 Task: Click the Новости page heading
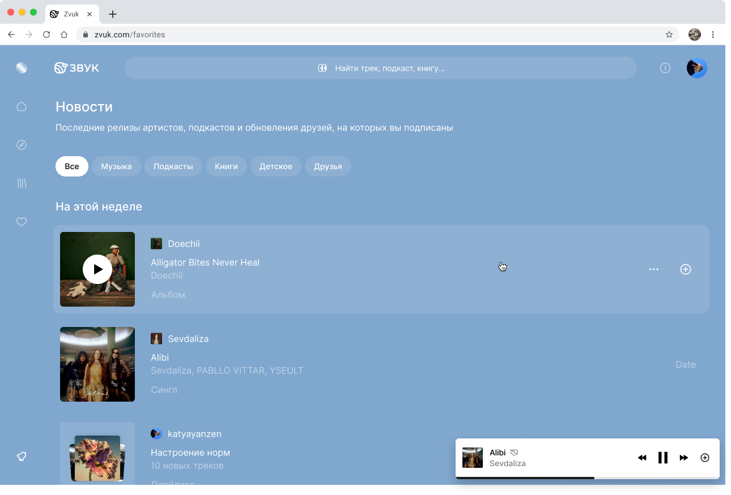84,106
